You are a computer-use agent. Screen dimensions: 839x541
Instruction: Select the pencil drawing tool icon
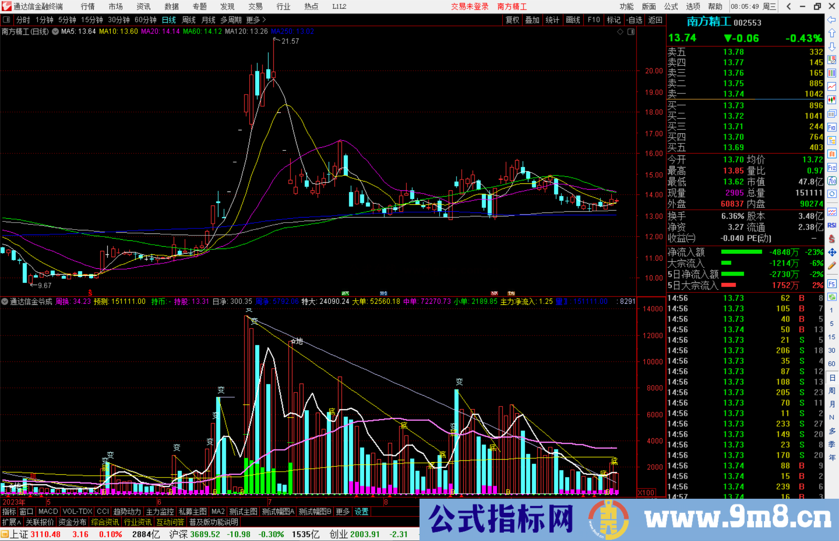[x=832, y=266]
